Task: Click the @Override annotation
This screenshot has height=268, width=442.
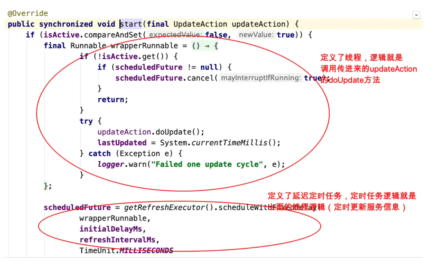Action: 28,13
